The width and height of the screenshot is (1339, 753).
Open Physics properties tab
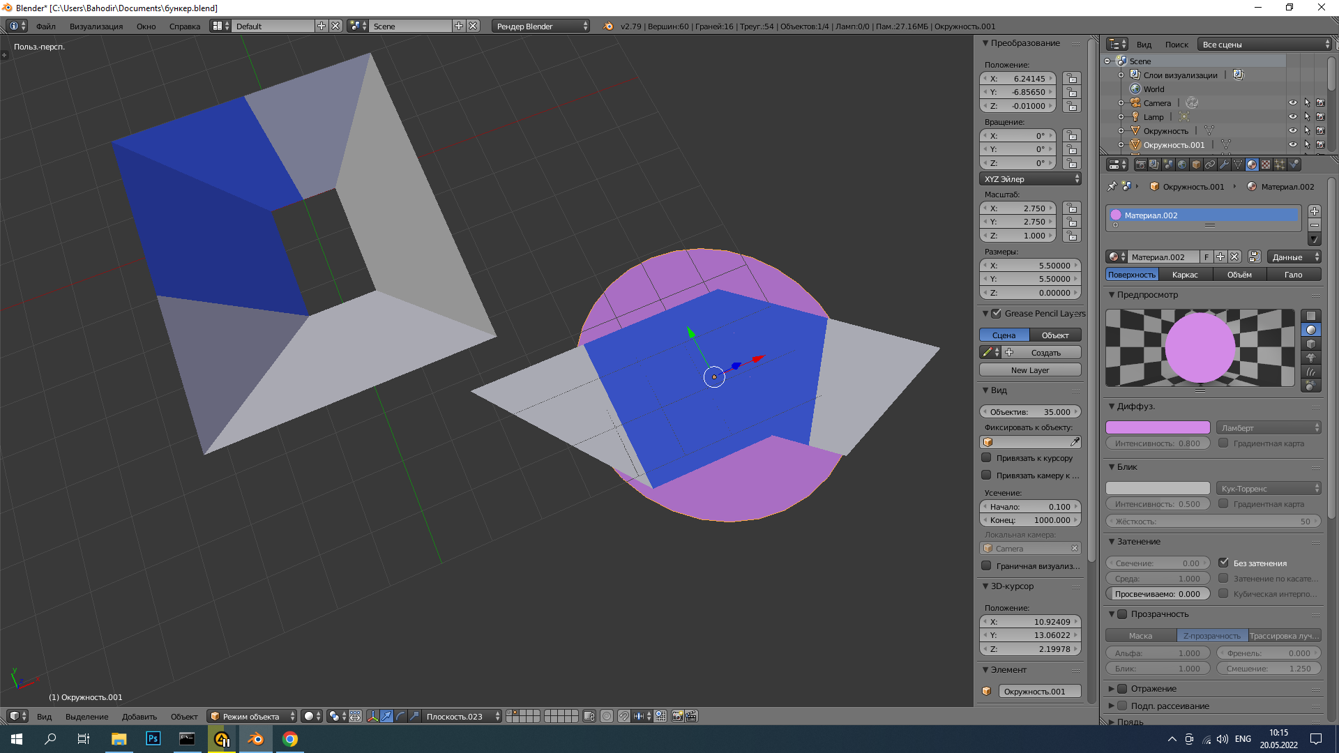coord(1294,165)
